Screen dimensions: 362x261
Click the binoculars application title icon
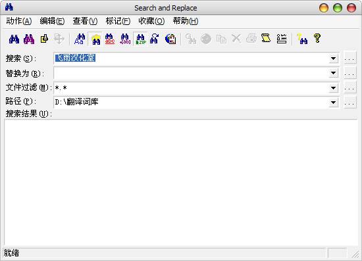pos(9,7)
